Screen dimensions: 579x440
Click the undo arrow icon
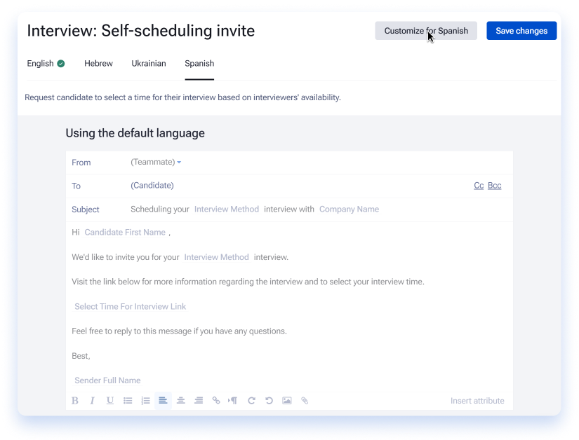tap(269, 401)
